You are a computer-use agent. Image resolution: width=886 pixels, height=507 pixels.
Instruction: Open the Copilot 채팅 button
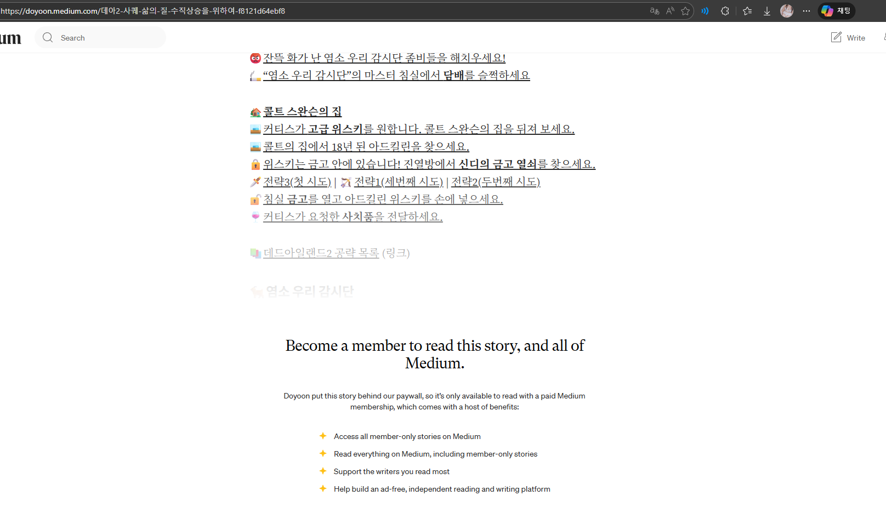coord(836,11)
